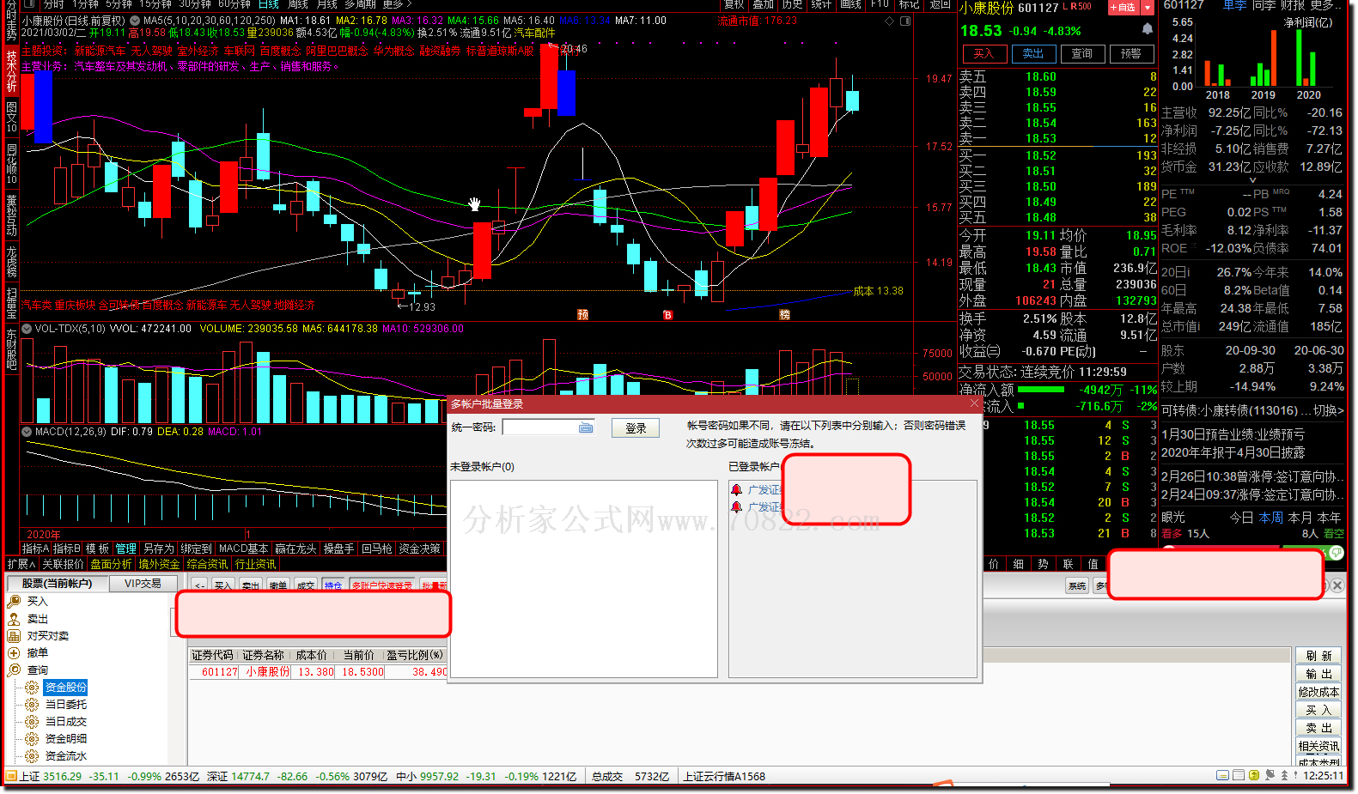Click the +自选 button
The image size is (1358, 794).
pyautogui.click(x=1124, y=8)
